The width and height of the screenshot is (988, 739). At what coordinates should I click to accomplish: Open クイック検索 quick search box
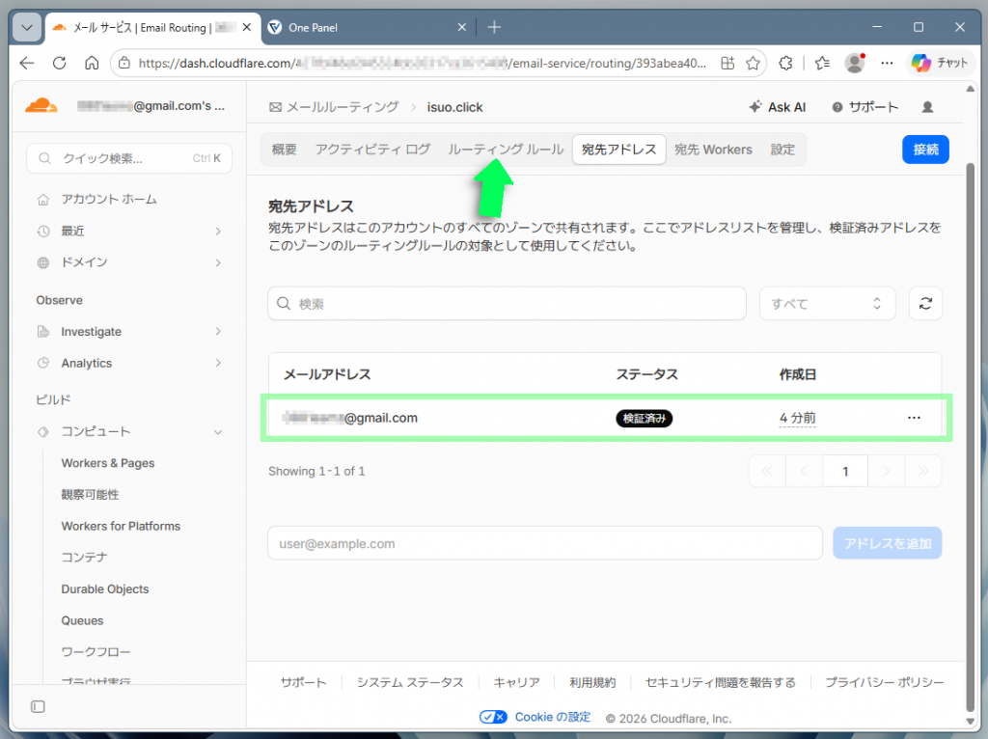click(x=129, y=158)
